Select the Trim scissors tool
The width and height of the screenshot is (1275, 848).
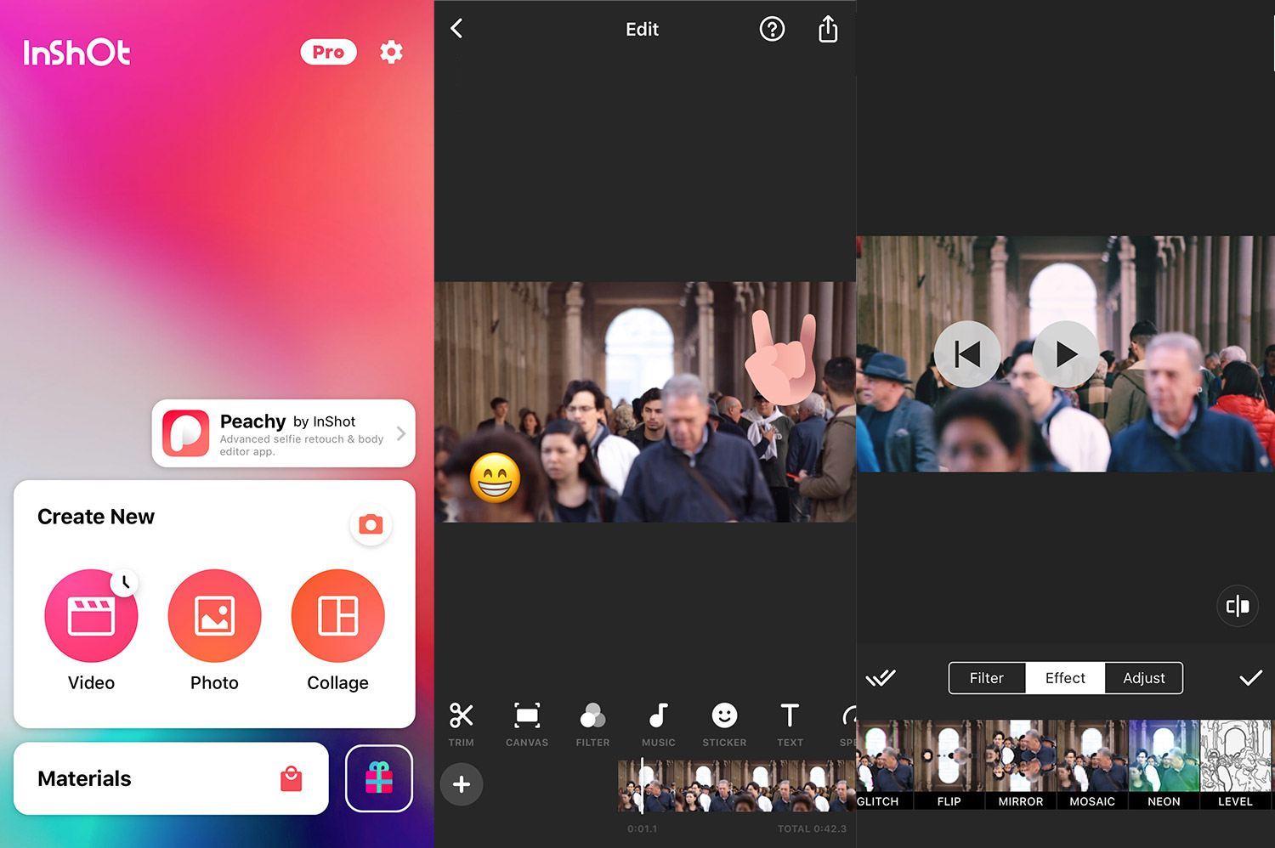coord(461,724)
